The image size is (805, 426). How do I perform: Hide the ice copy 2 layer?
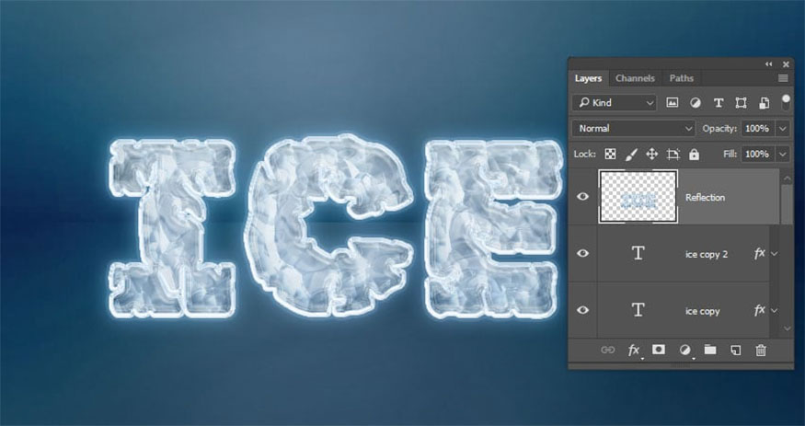[582, 253]
